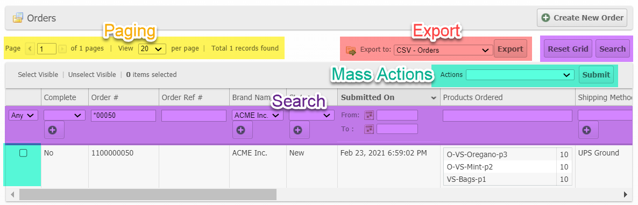
Task: Check the order 1100000050 row checkbox
Action: (x=23, y=153)
